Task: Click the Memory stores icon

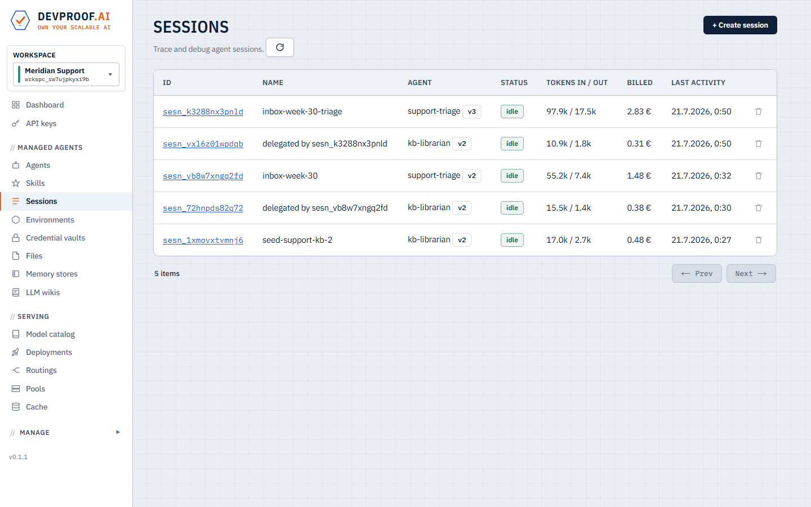Action: pyautogui.click(x=16, y=274)
